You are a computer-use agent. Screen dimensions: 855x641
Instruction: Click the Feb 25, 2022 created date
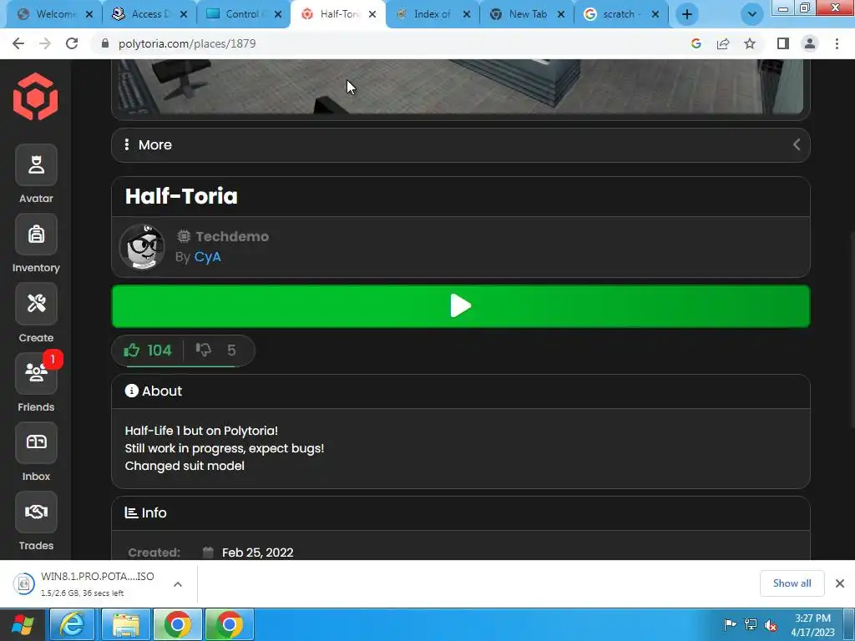tap(257, 553)
